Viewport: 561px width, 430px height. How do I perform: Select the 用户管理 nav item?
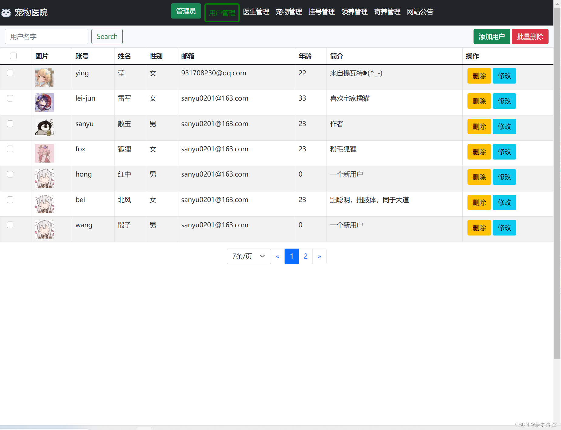(222, 13)
